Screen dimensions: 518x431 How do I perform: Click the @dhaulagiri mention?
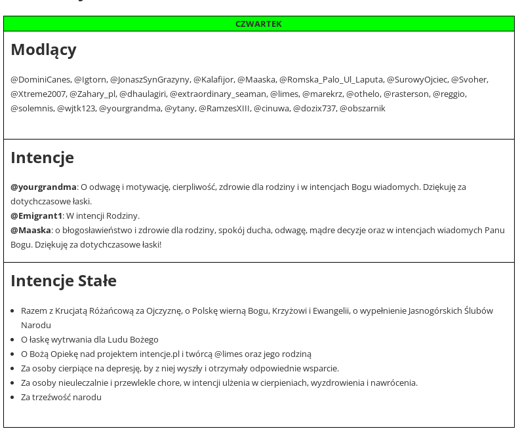point(143,94)
